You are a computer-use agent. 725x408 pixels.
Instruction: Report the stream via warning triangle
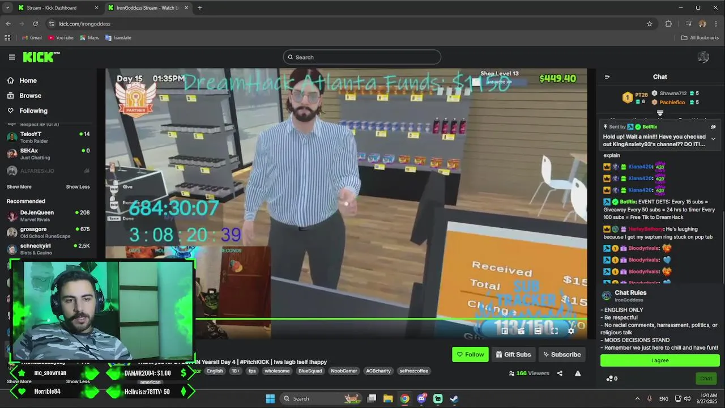point(578,373)
